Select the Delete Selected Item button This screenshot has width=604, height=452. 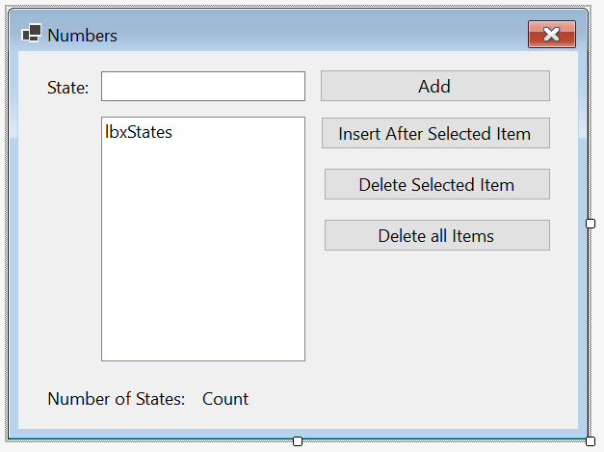tap(436, 184)
